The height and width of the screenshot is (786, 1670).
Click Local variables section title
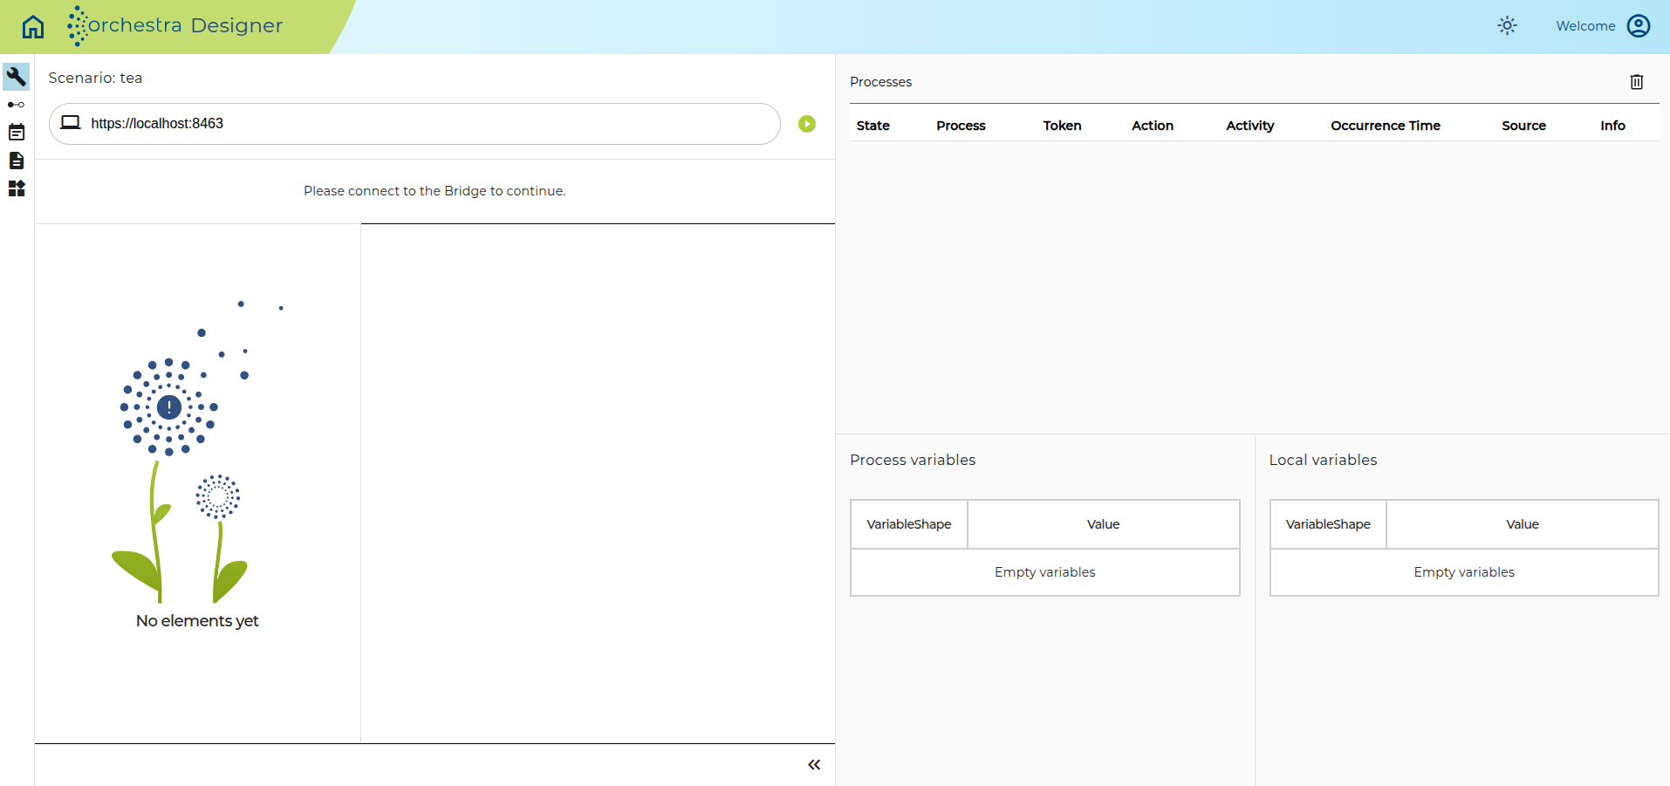tap(1323, 460)
